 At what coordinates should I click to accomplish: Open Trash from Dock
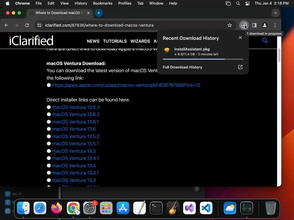[x=270, y=208]
